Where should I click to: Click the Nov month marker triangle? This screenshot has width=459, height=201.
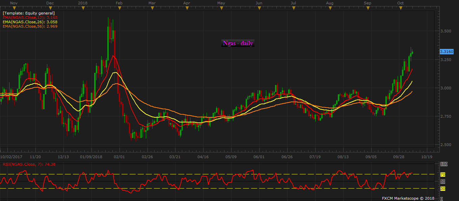(14, 8)
